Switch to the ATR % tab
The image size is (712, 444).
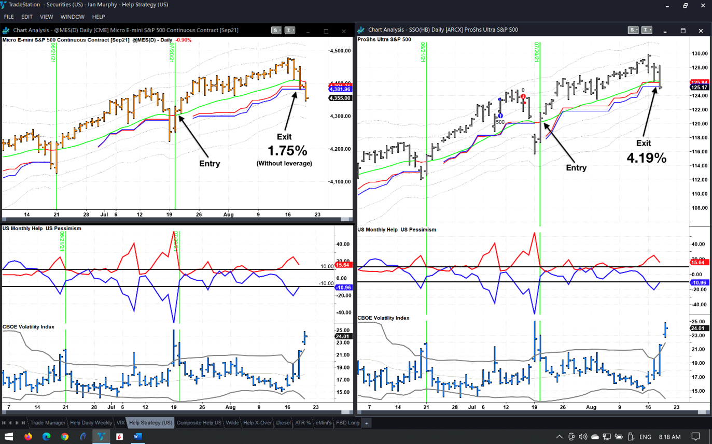click(302, 423)
